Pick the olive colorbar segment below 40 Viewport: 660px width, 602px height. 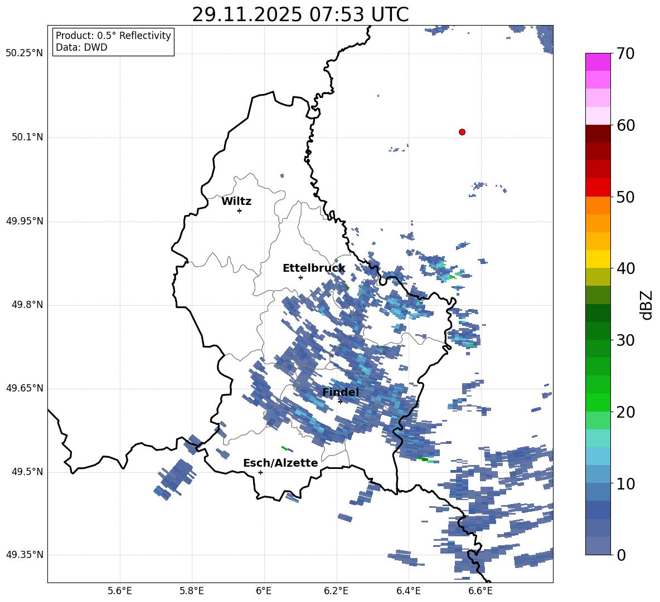(598, 277)
